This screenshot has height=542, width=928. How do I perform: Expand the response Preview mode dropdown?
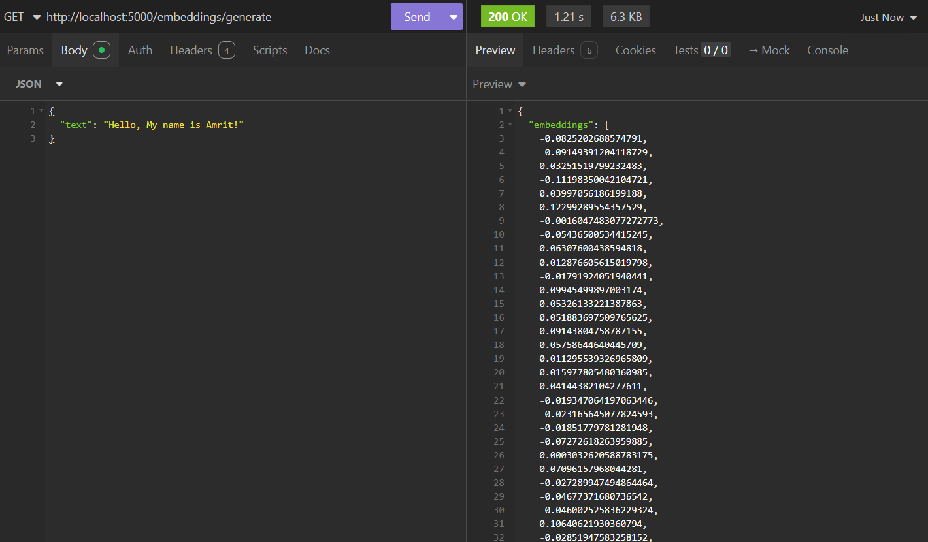click(x=499, y=84)
